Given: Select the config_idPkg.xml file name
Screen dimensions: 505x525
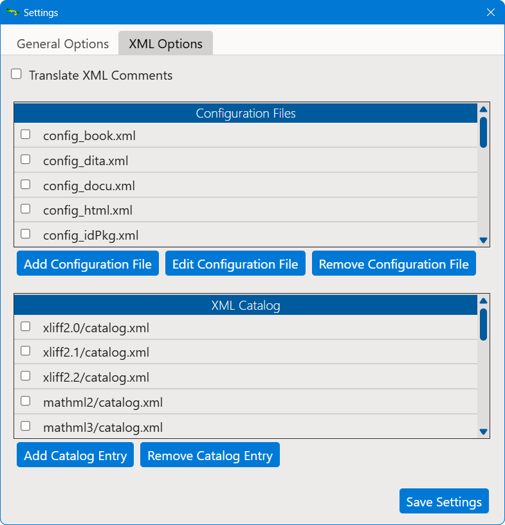Looking at the screenshot, I should pyautogui.click(x=91, y=235).
